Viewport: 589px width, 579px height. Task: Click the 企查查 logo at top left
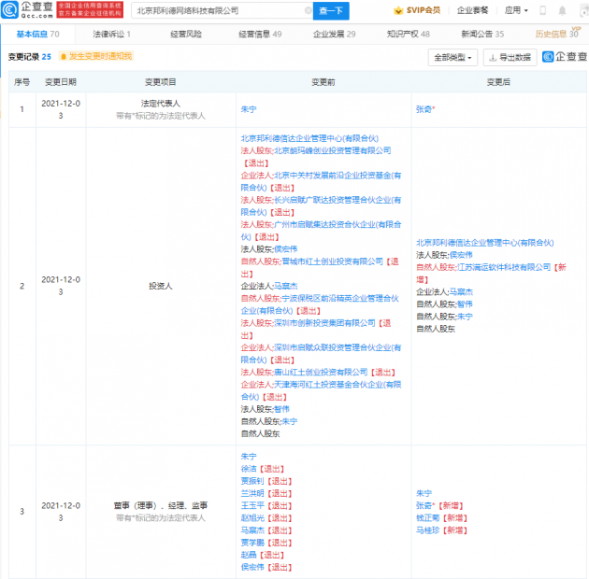27,10
